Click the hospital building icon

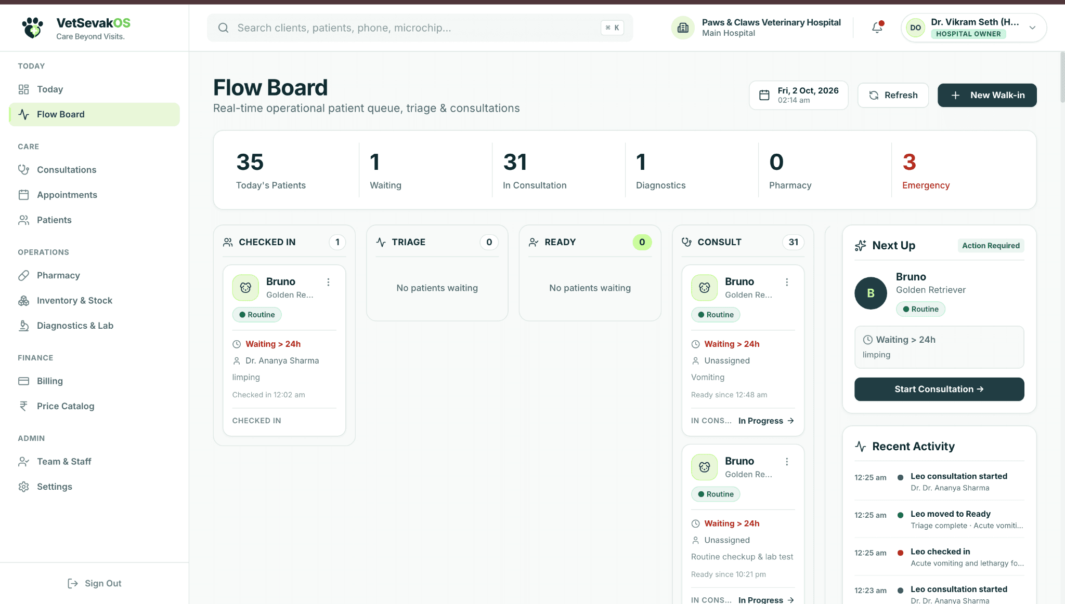683,28
